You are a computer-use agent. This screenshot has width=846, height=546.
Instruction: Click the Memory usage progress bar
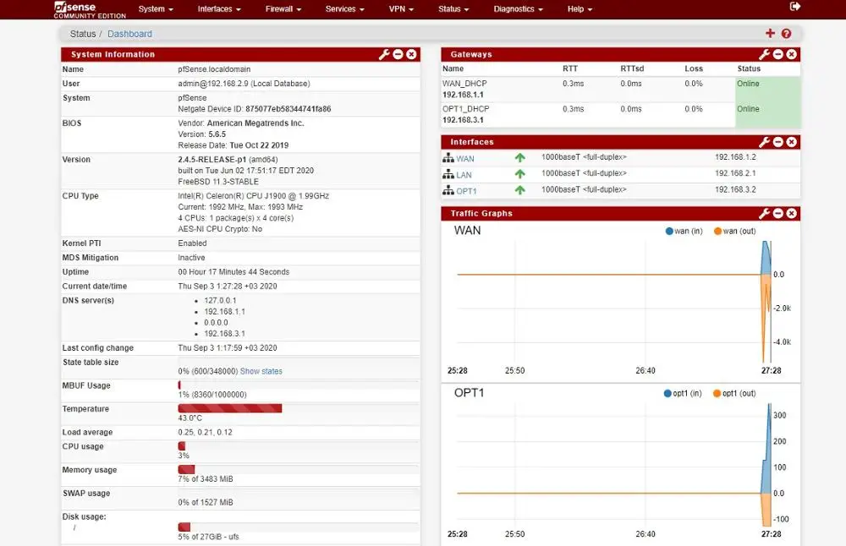point(299,469)
